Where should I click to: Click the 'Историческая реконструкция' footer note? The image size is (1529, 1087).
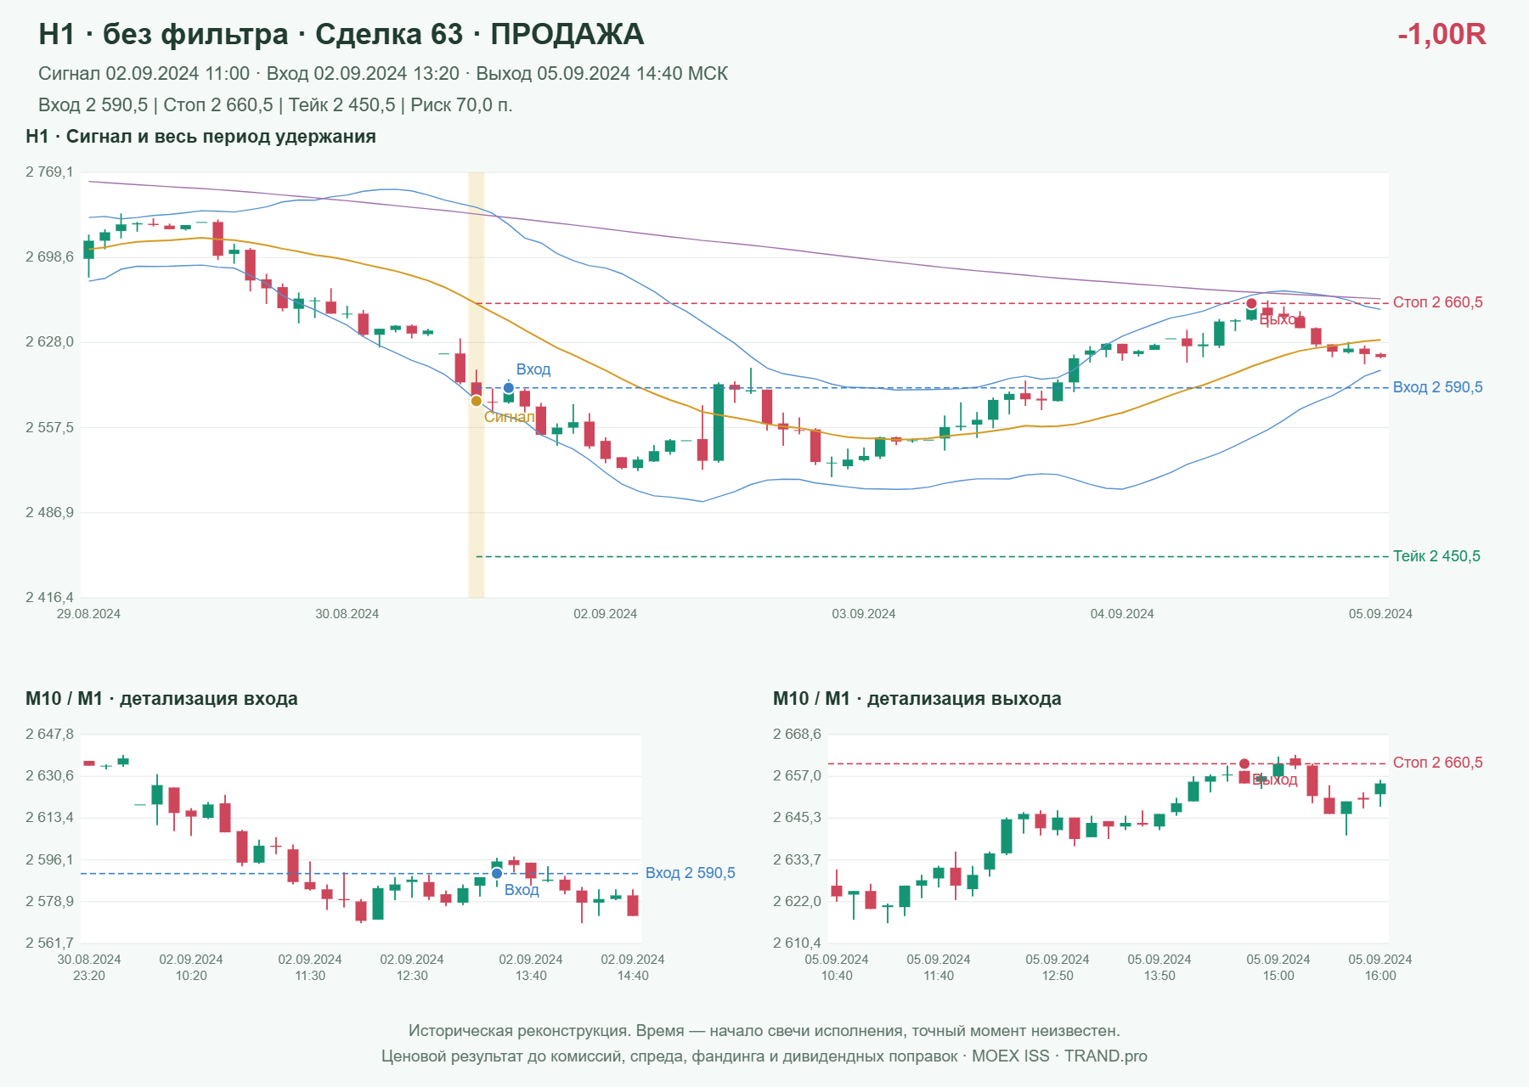coord(764,1031)
